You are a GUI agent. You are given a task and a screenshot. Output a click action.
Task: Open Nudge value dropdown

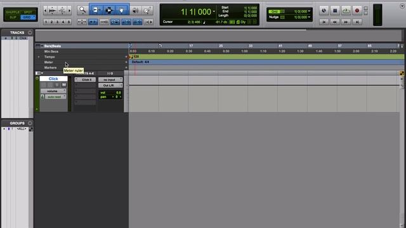[x=309, y=17]
